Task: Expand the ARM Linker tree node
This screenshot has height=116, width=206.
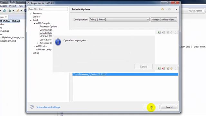Action: click(34, 46)
